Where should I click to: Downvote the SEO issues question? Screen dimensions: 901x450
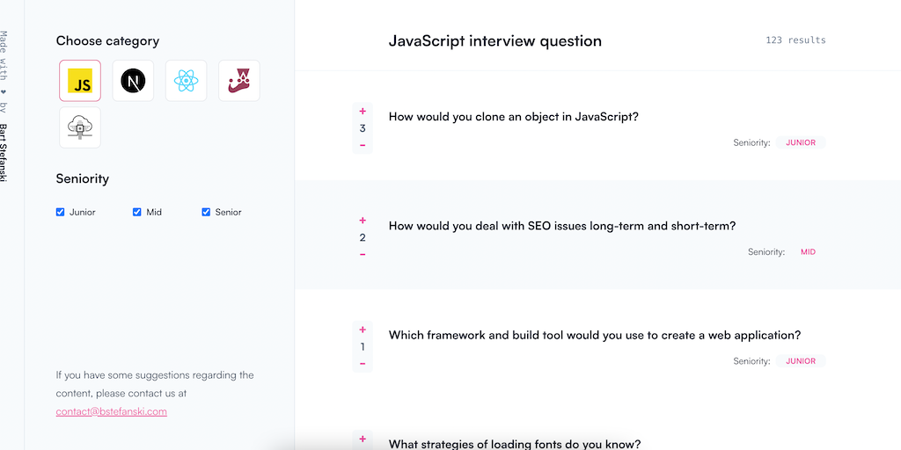point(363,254)
